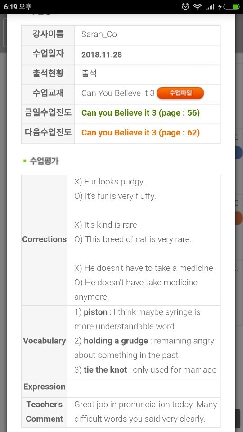The width and height of the screenshot is (243, 432).
Task: Tap the empty Expression cell
Action: click(x=144, y=387)
